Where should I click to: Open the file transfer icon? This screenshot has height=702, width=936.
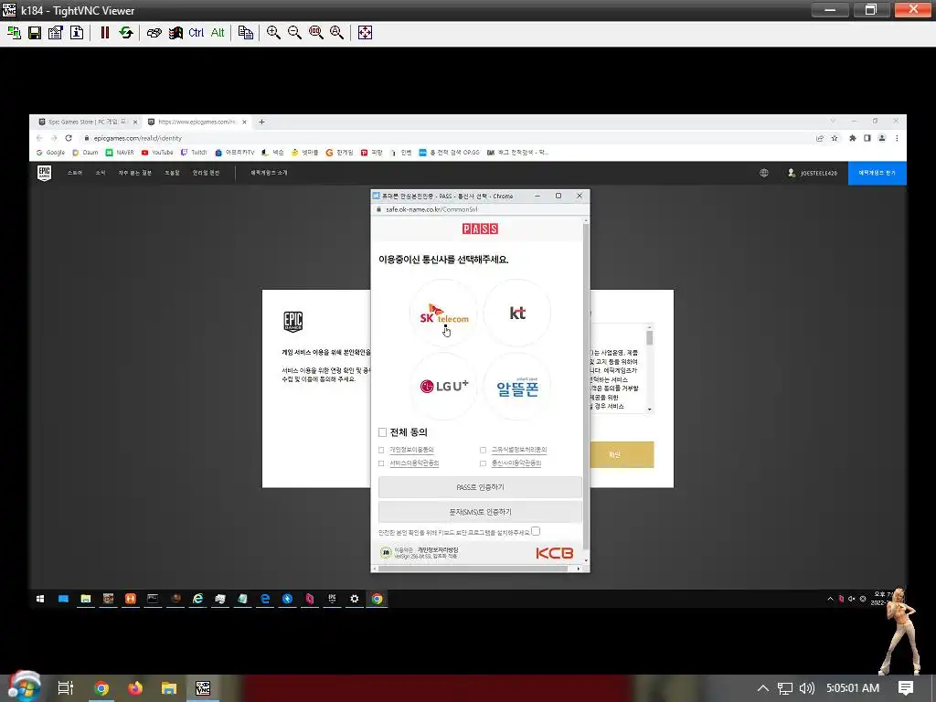[x=245, y=33]
